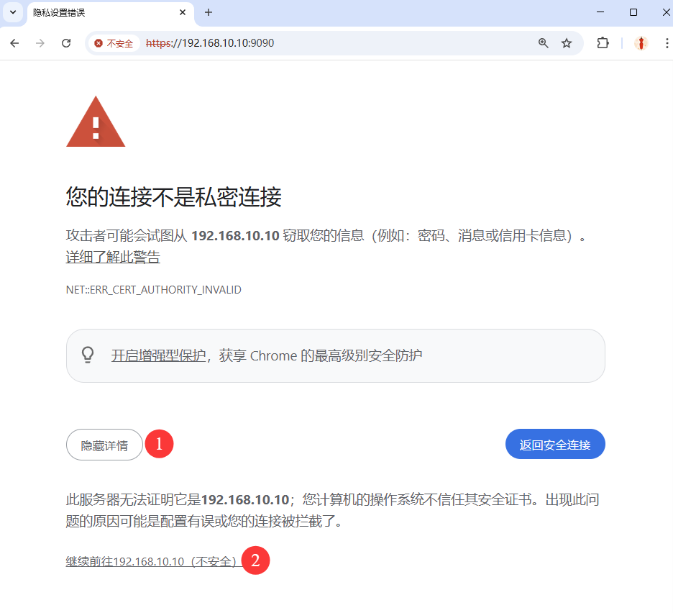The width and height of the screenshot is (673, 613).
Task: Click the forward navigation arrow
Action: click(x=40, y=43)
